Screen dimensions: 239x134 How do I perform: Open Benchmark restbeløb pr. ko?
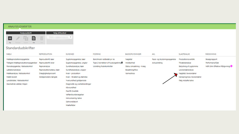click(106, 59)
